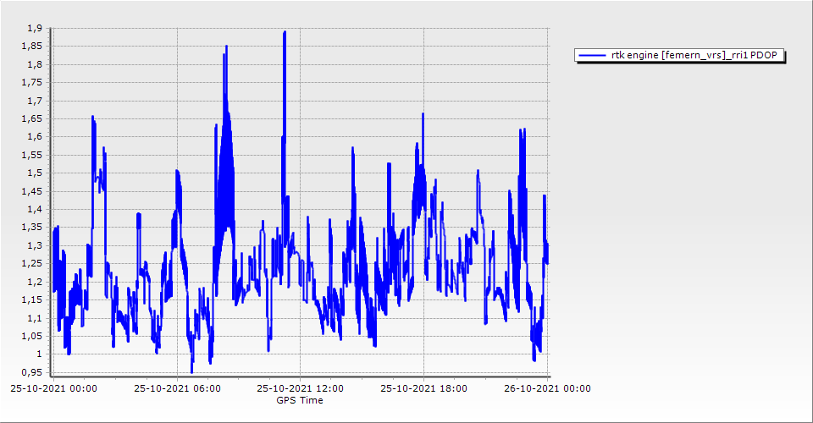Click the 1,9 y-axis tick label

click(x=34, y=29)
